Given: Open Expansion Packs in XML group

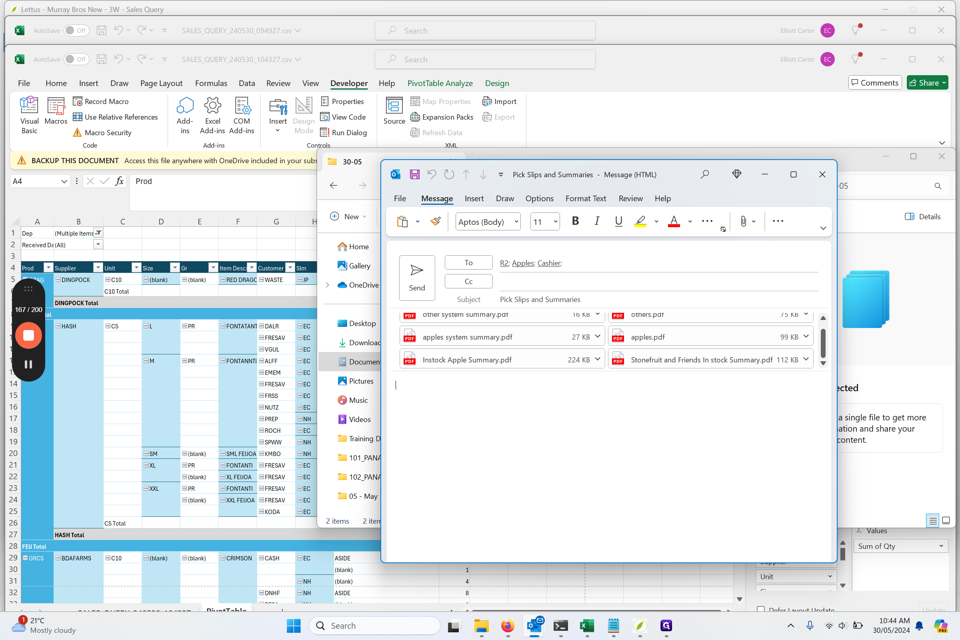Looking at the screenshot, I should [442, 117].
